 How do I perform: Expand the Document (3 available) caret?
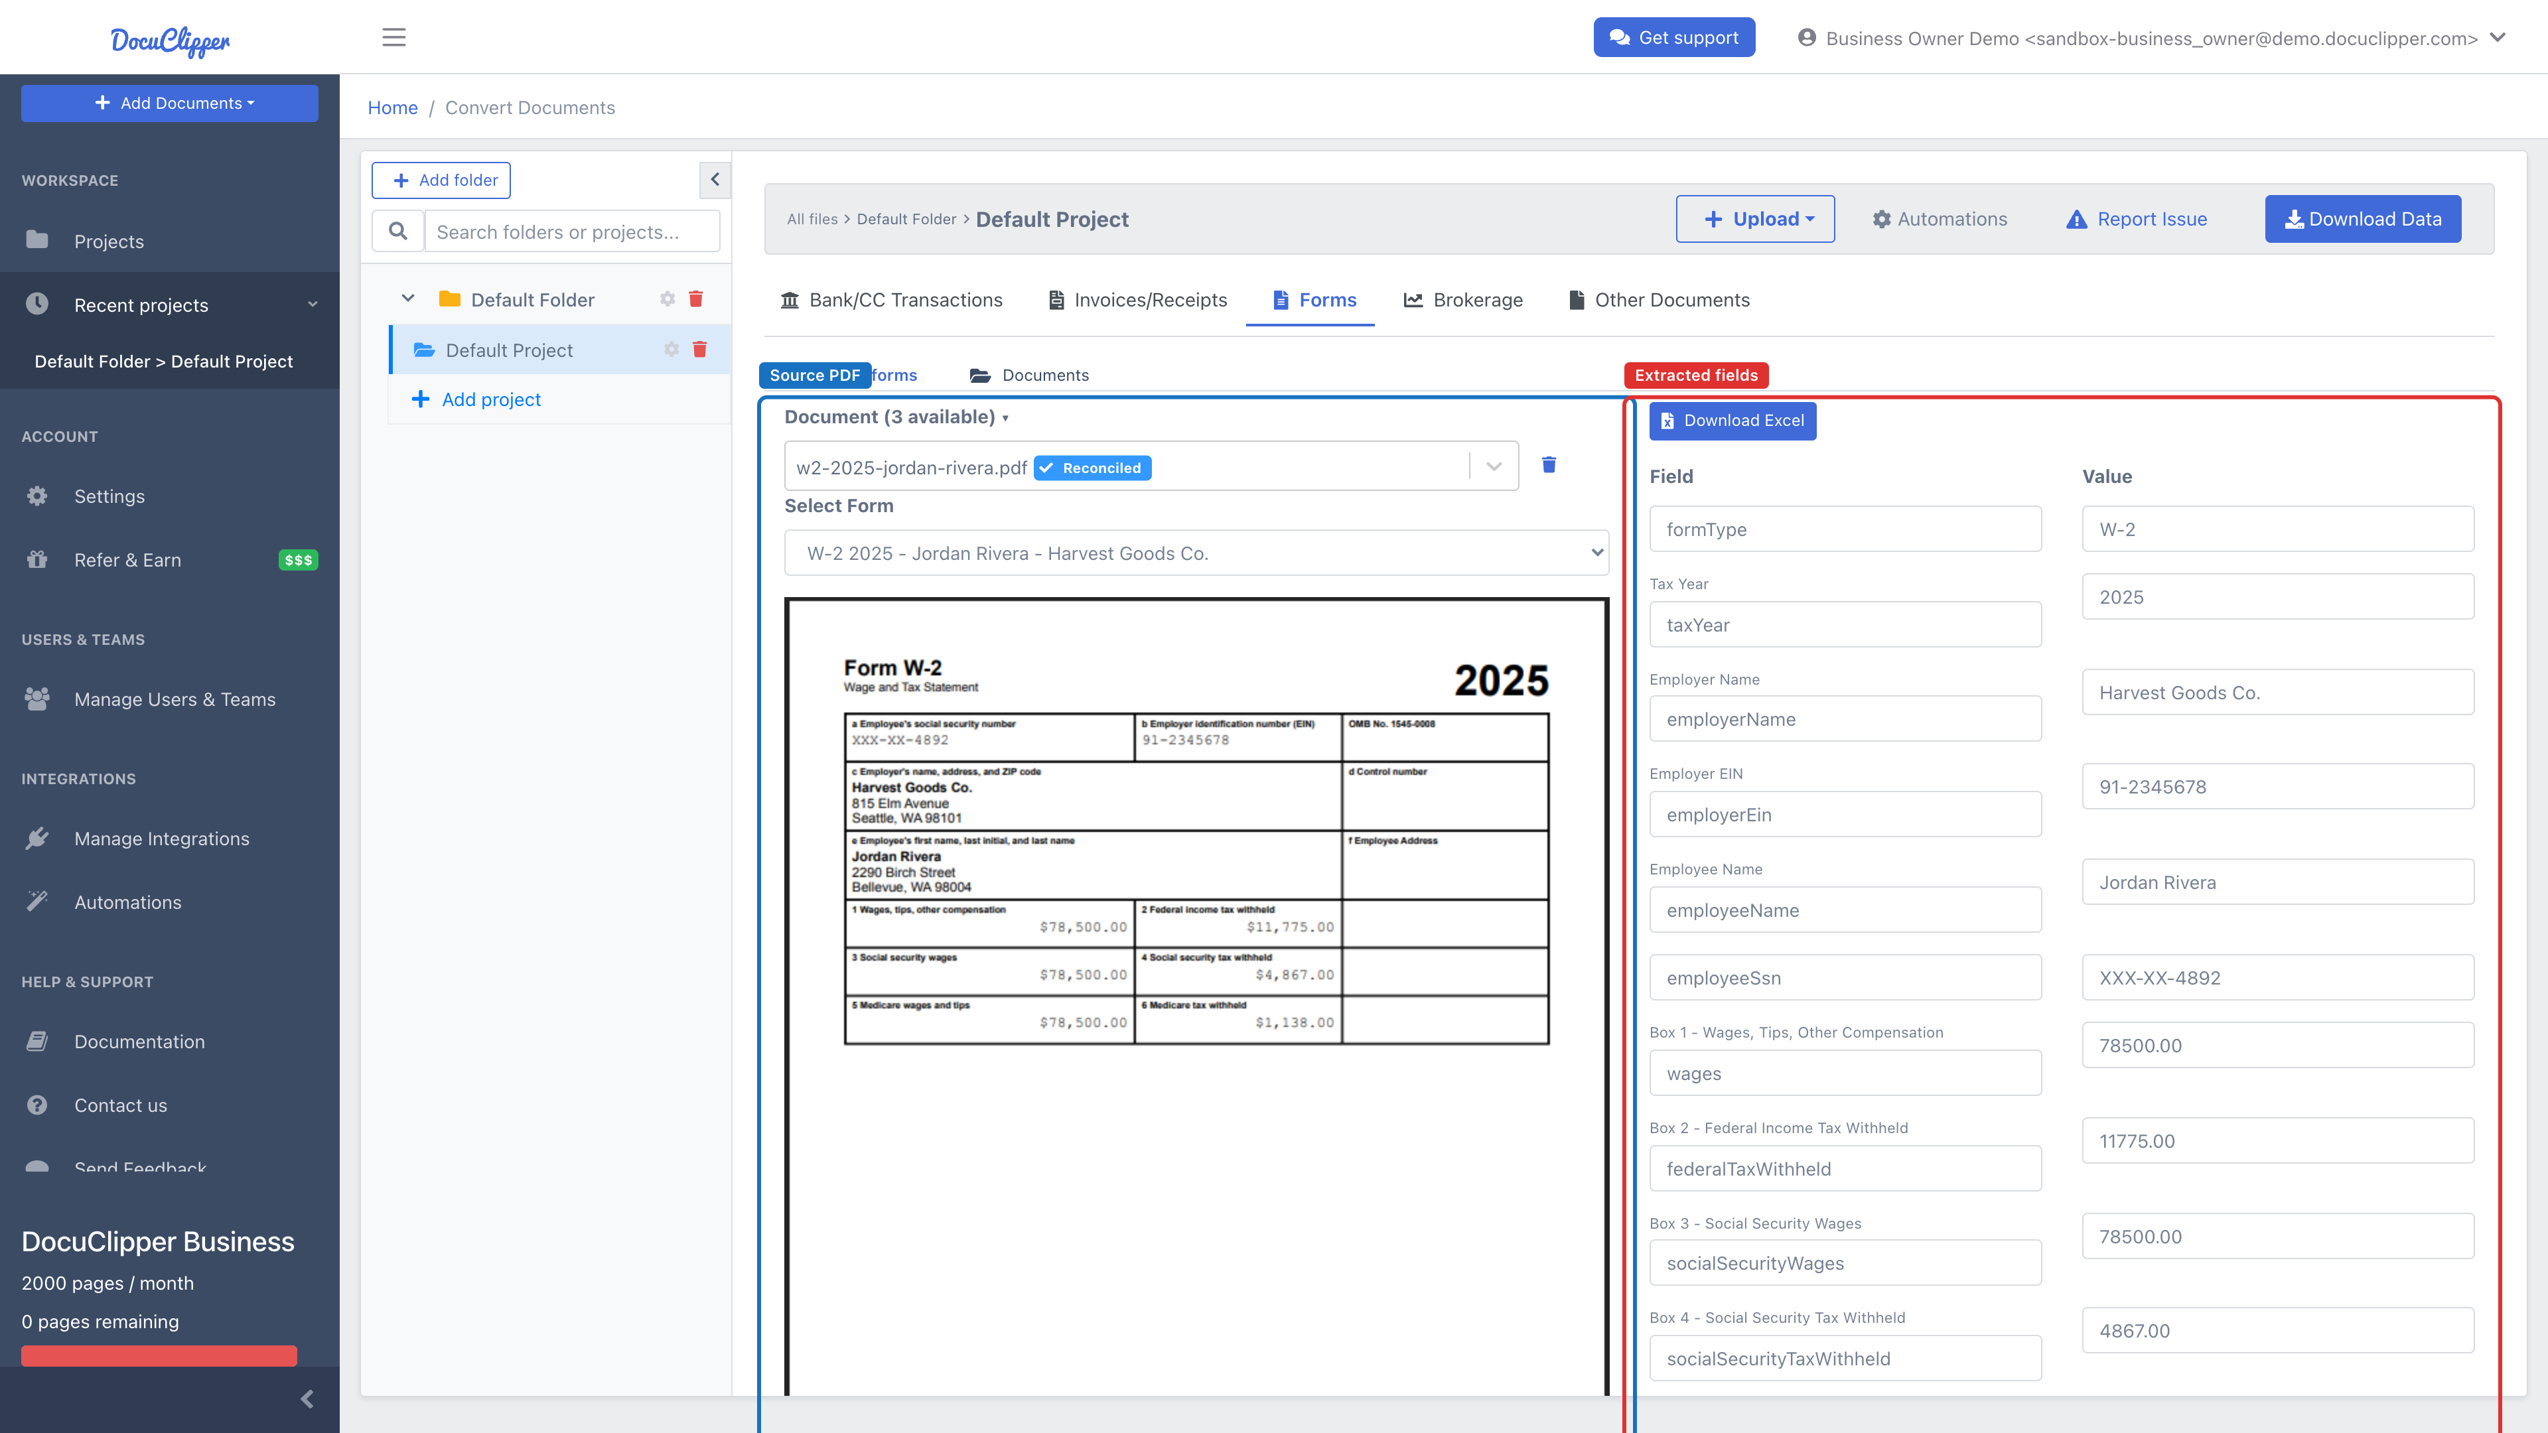click(x=1005, y=417)
